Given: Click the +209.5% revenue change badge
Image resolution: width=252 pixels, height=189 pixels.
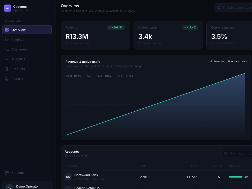Looking at the screenshot, I should coord(116,27).
